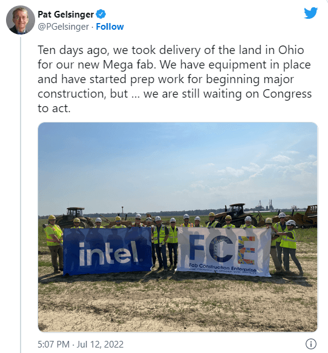328x353 pixels.
Task: Click the blue Intel banner in photo
Action: [108, 251]
